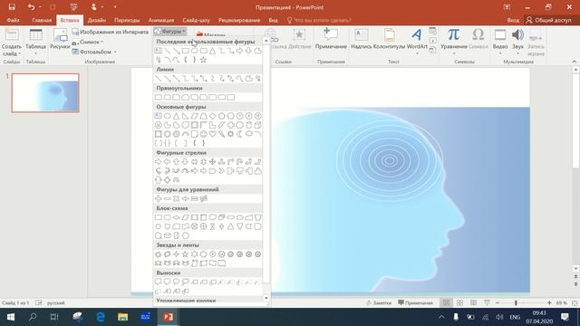Select the diamond shape in Основные фигуры
This screenshot has width=580, height=326.
(212, 116)
